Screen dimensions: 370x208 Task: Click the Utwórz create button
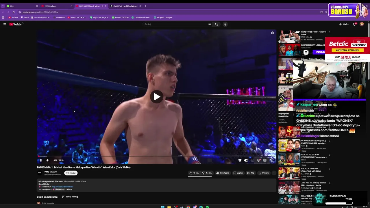(344, 24)
